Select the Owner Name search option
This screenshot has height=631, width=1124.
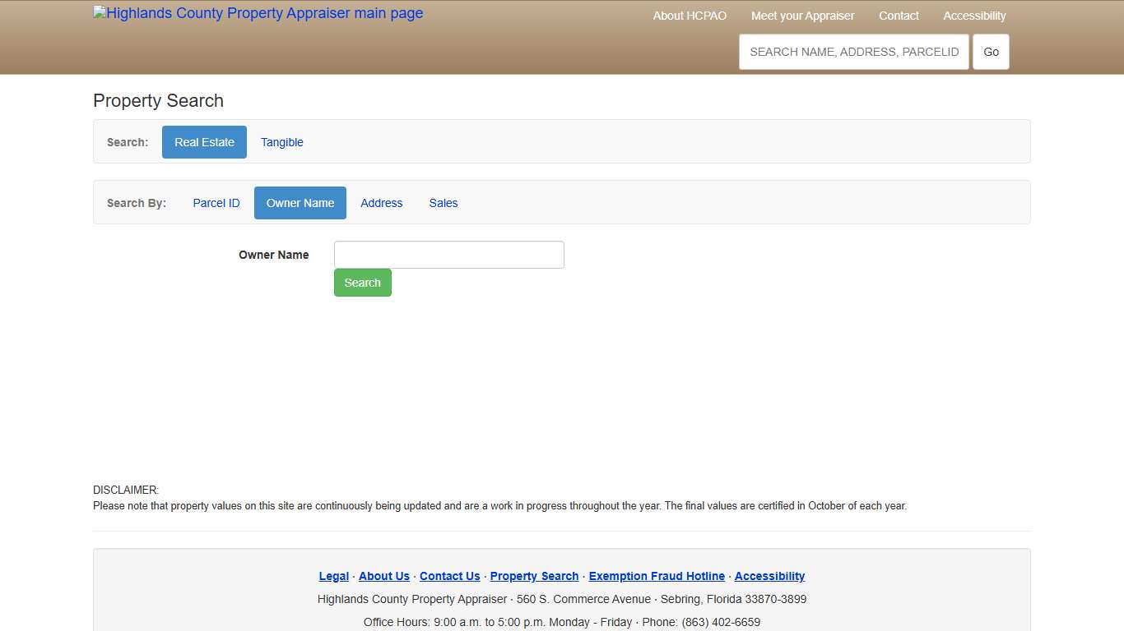[x=300, y=203]
